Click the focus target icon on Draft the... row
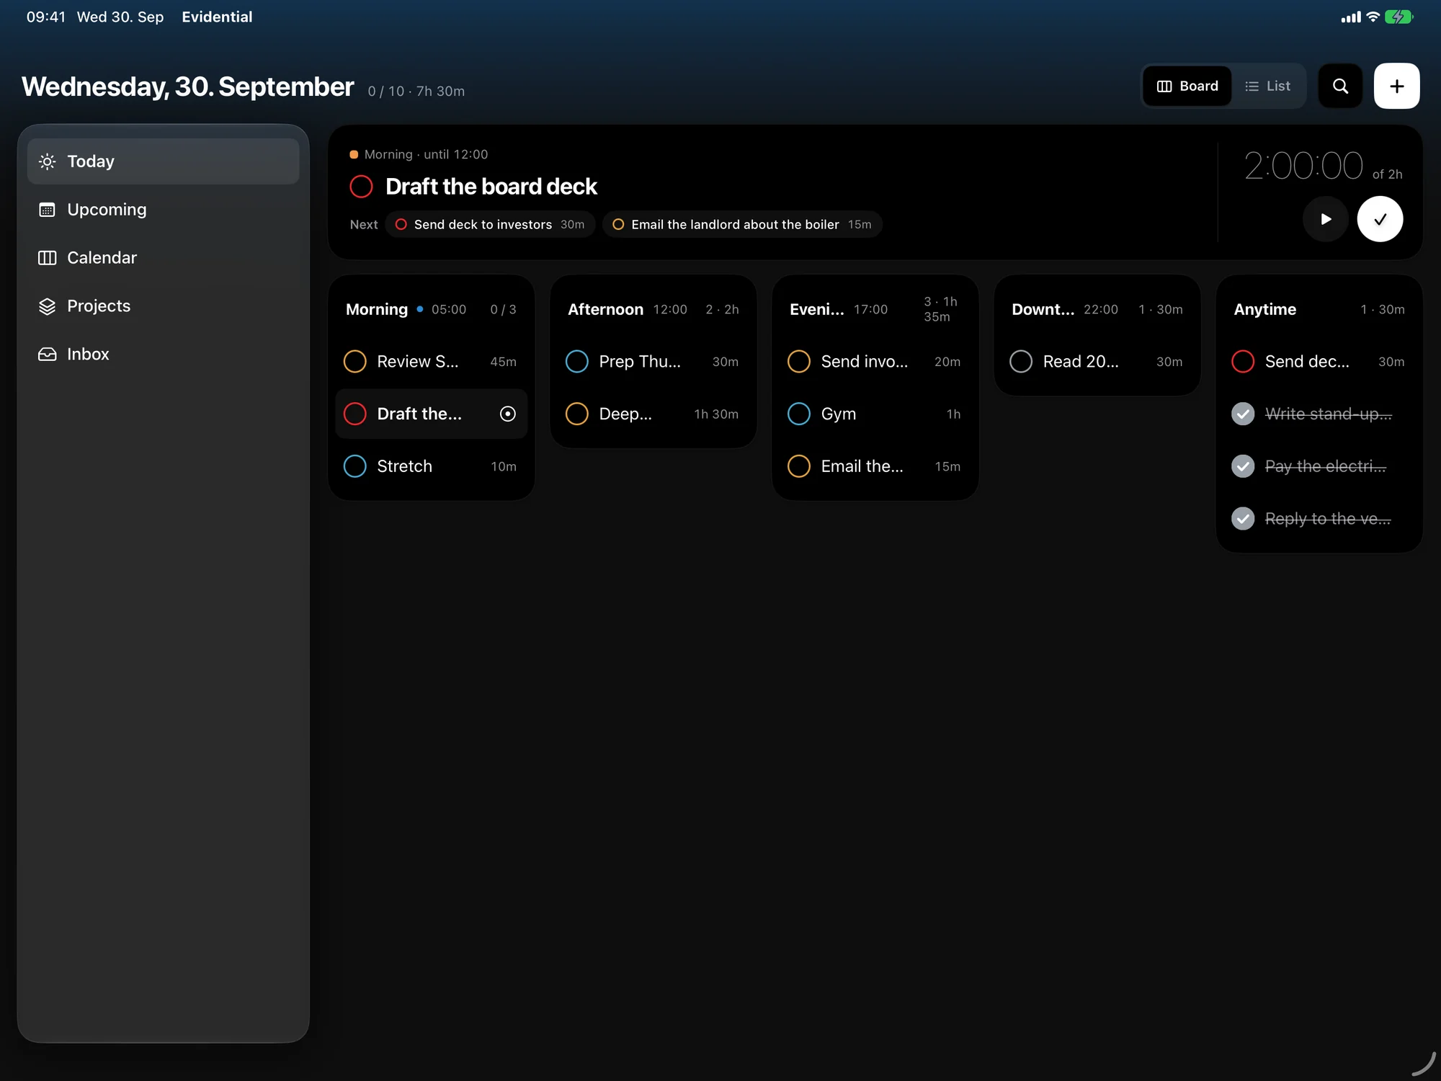 [x=508, y=414]
